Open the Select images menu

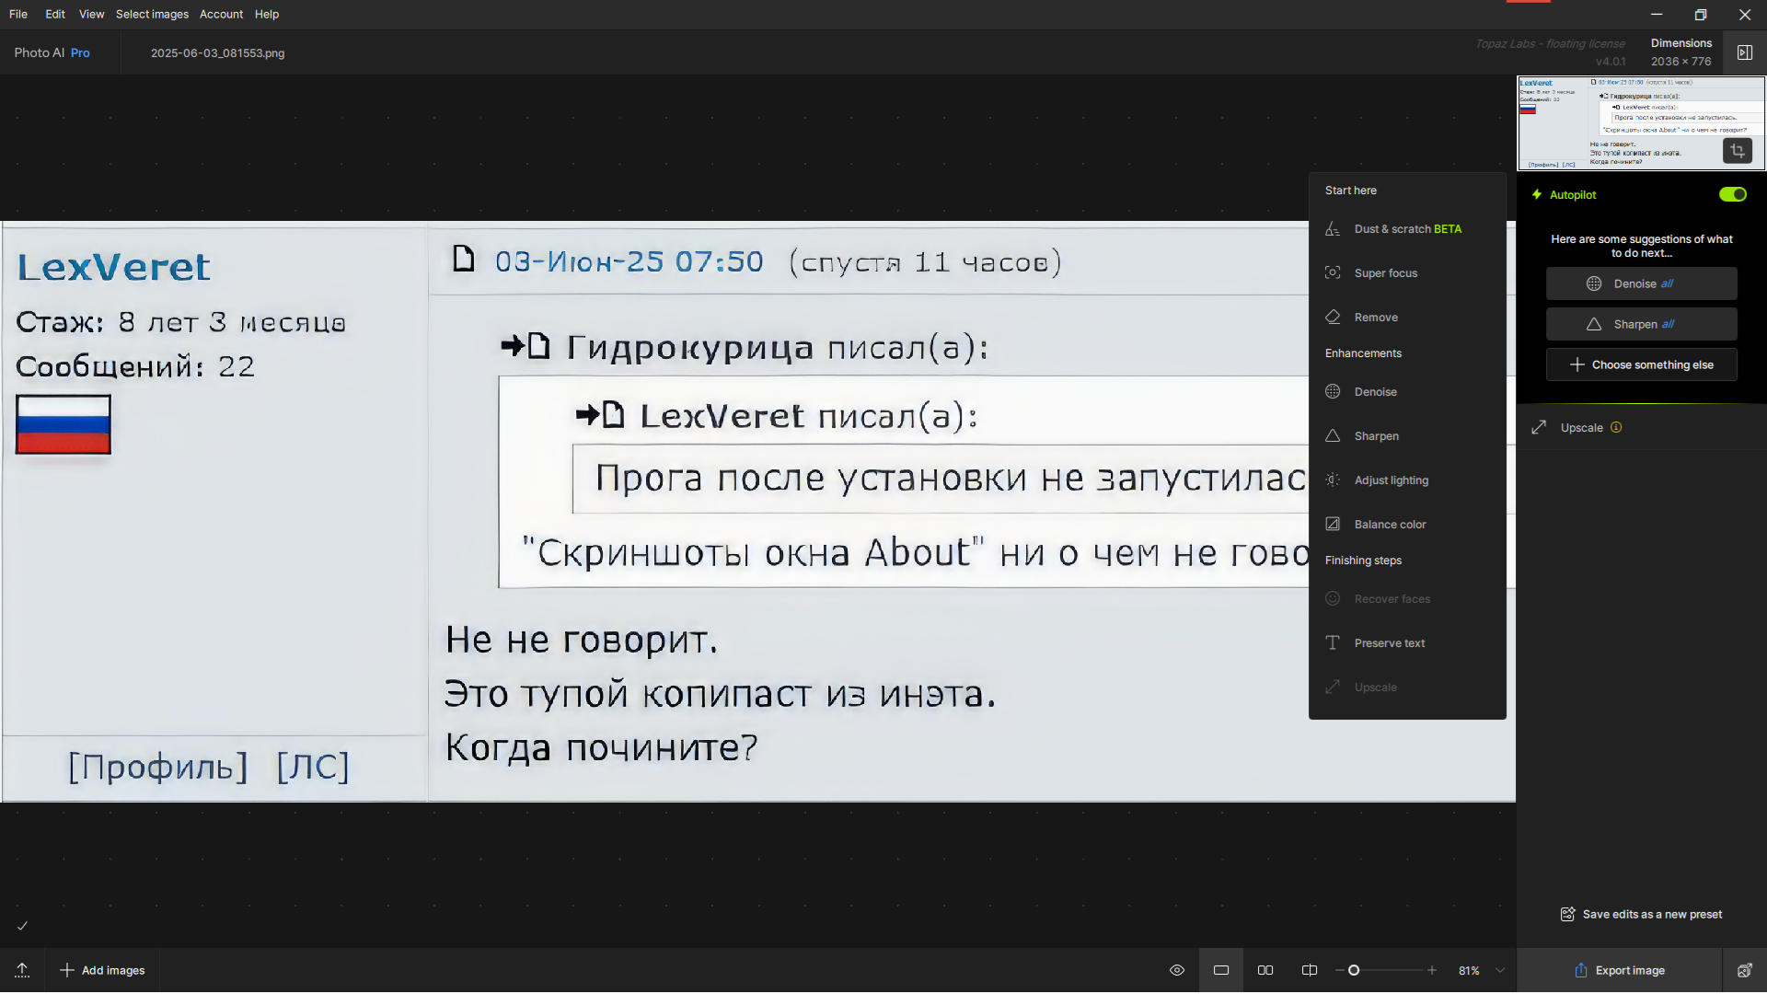(152, 14)
